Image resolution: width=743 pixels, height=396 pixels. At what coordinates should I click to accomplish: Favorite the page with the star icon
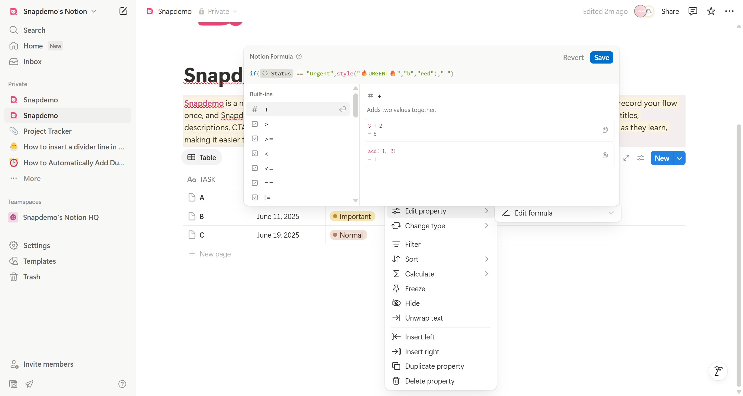pyautogui.click(x=711, y=11)
